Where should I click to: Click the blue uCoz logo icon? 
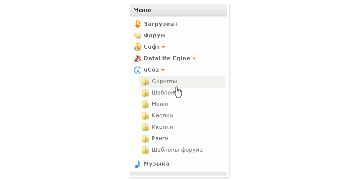point(138,70)
